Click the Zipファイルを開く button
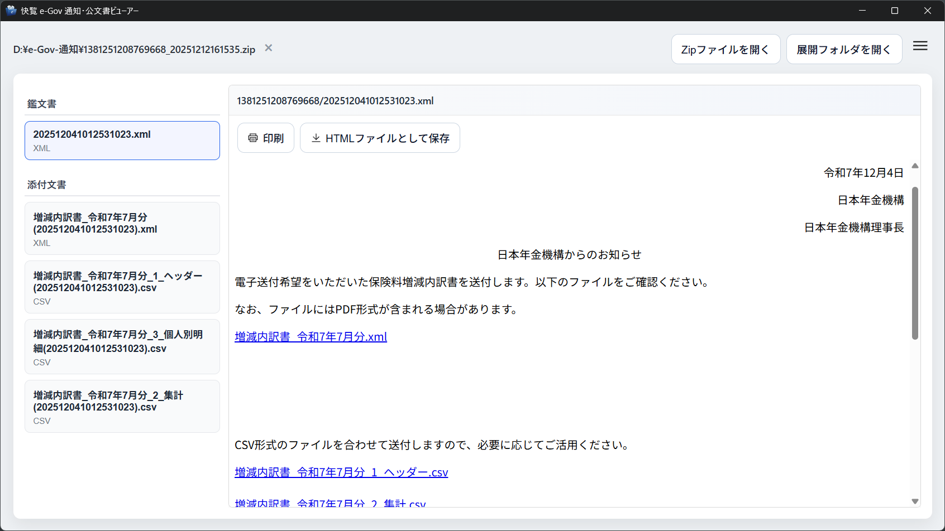The height and width of the screenshot is (531, 945). 725,50
